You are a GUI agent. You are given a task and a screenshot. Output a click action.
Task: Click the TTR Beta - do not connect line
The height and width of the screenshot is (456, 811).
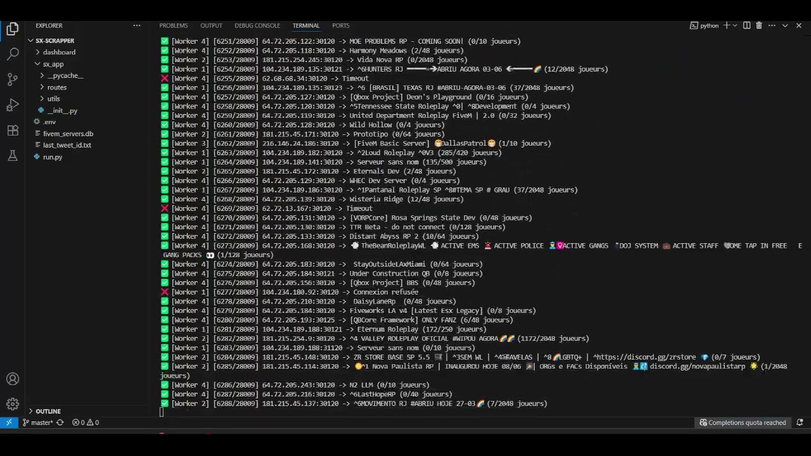333,227
